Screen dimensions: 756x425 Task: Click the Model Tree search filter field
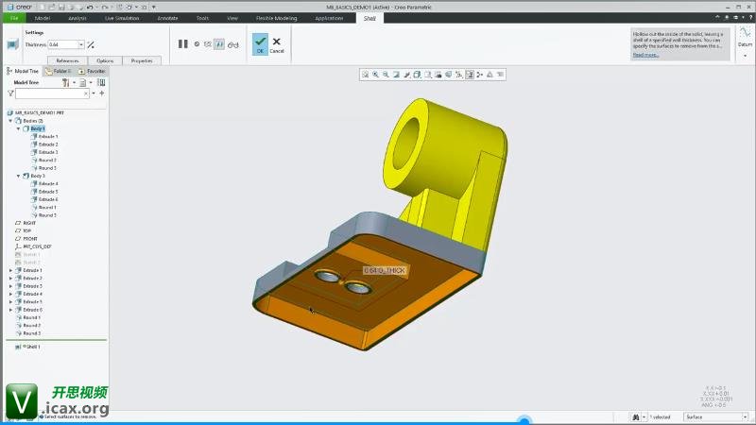pyautogui.click(x=52, y=93)
